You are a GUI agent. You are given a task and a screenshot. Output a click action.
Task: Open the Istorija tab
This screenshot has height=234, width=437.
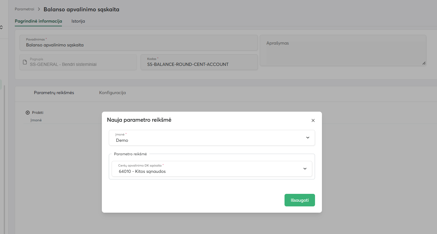click(x=78, y=21)
